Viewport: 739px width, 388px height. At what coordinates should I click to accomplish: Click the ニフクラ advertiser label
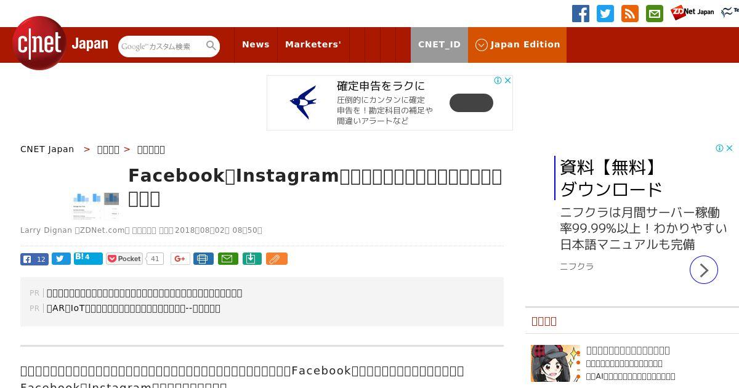pos(577,267)
